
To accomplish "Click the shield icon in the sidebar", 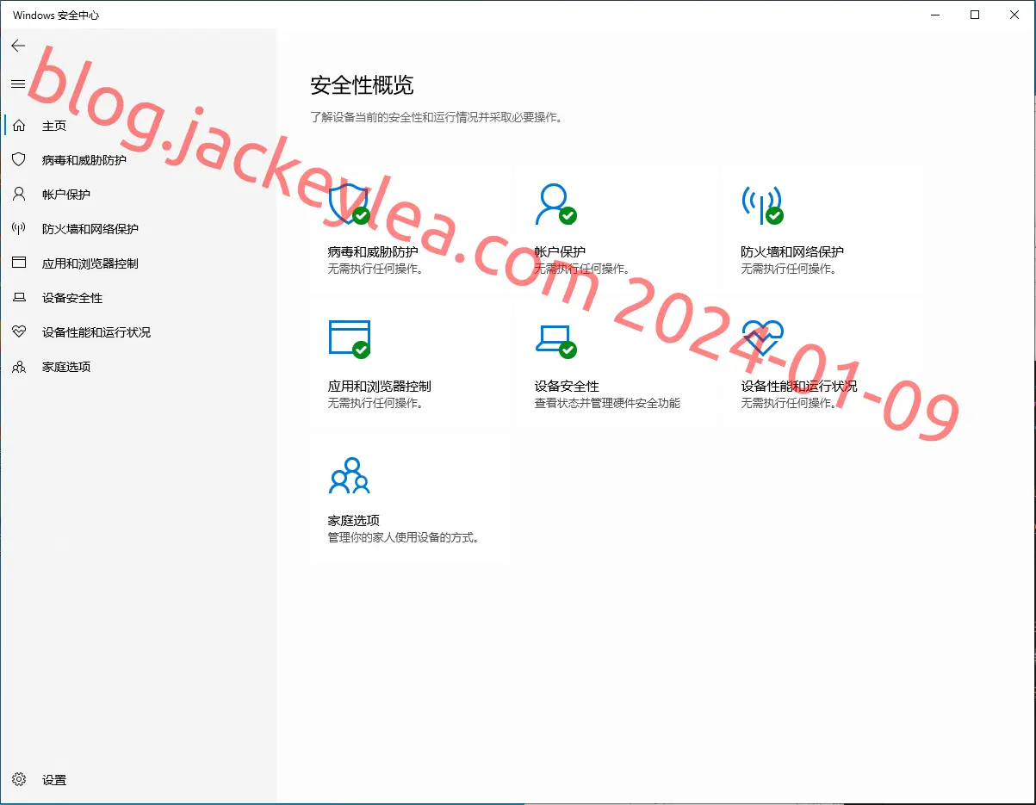I will pyautogui.click(x=19, y=160).
